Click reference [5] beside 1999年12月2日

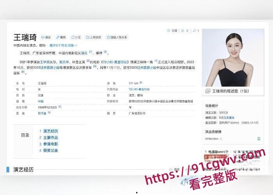click(60, 106)
